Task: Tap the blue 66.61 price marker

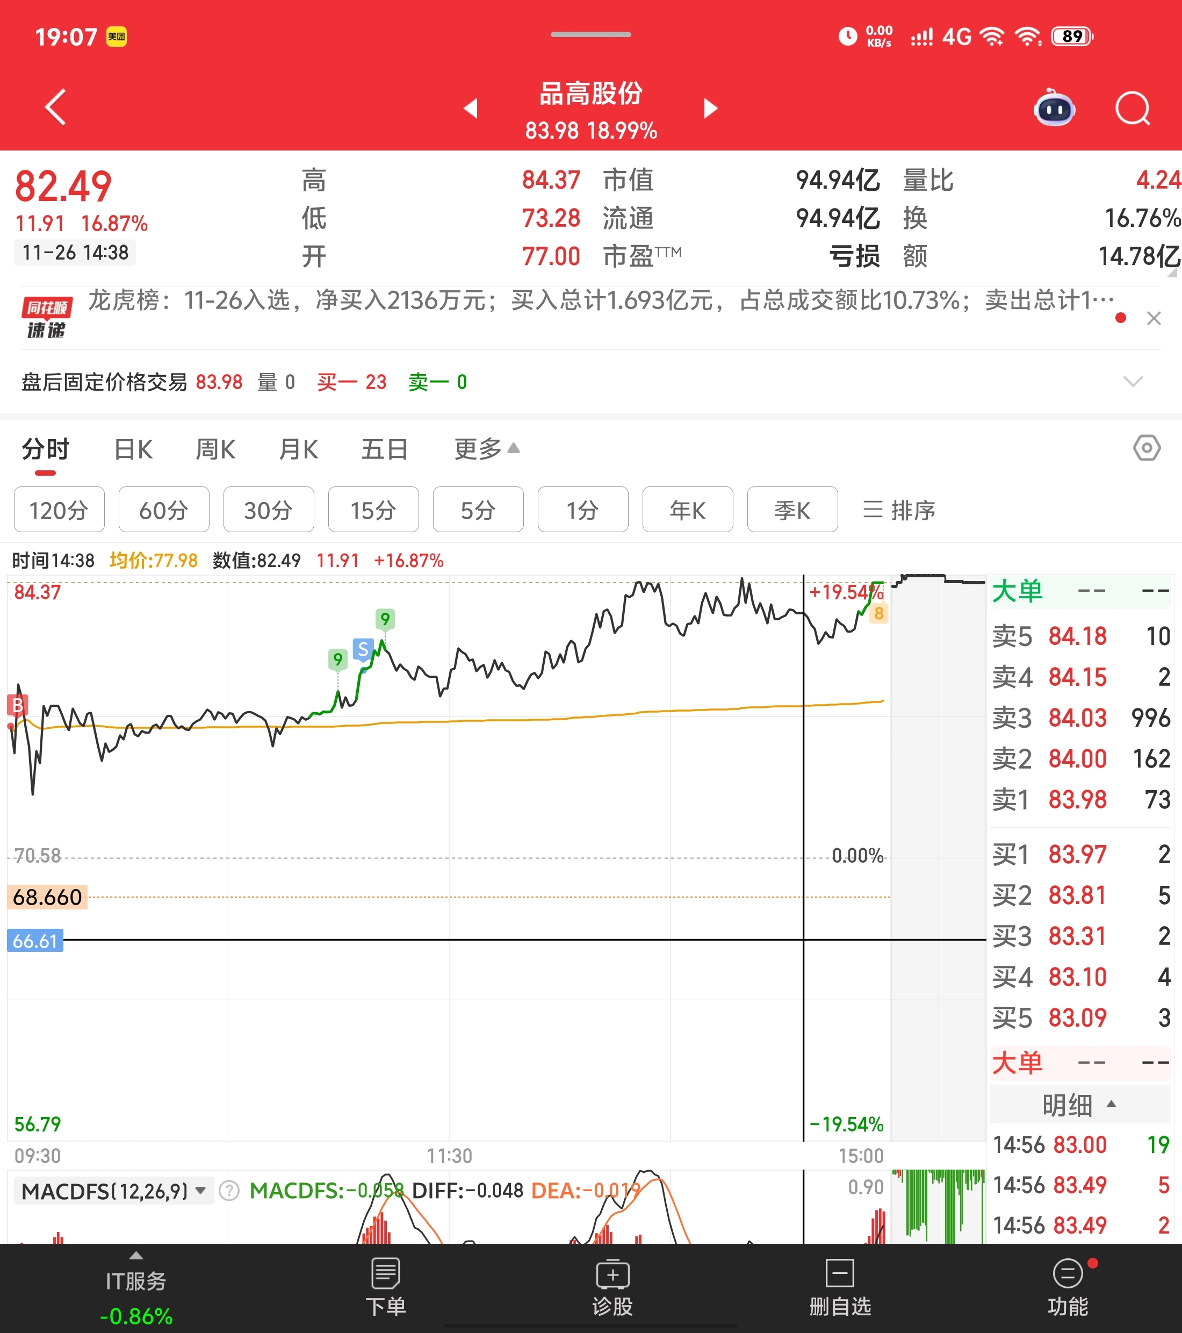Action: [x=35, y=941]
